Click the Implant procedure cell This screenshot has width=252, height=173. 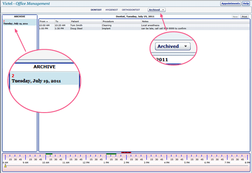(x=106, y=28)
